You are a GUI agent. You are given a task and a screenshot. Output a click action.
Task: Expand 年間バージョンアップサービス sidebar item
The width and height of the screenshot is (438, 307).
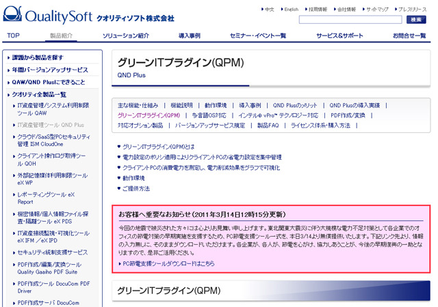click(x=50, y=70)
